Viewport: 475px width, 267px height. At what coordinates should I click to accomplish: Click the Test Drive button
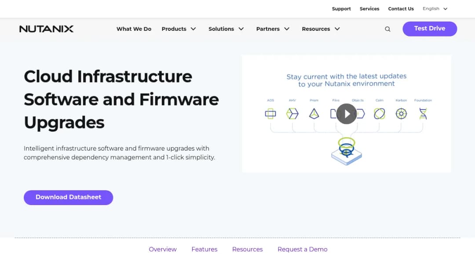point(430,29)
